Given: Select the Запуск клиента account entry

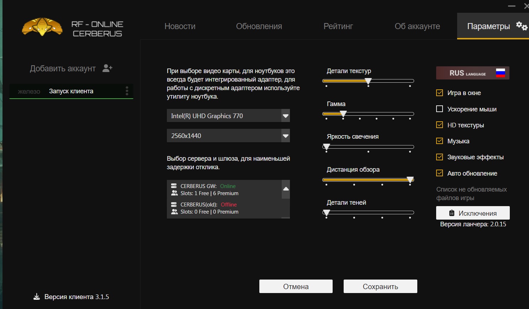Looking at the screenshot, I should [x=71, y=91].
